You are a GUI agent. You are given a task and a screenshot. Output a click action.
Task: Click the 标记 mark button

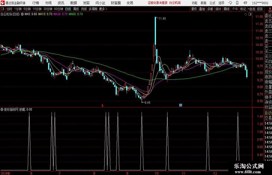(243, 9)
